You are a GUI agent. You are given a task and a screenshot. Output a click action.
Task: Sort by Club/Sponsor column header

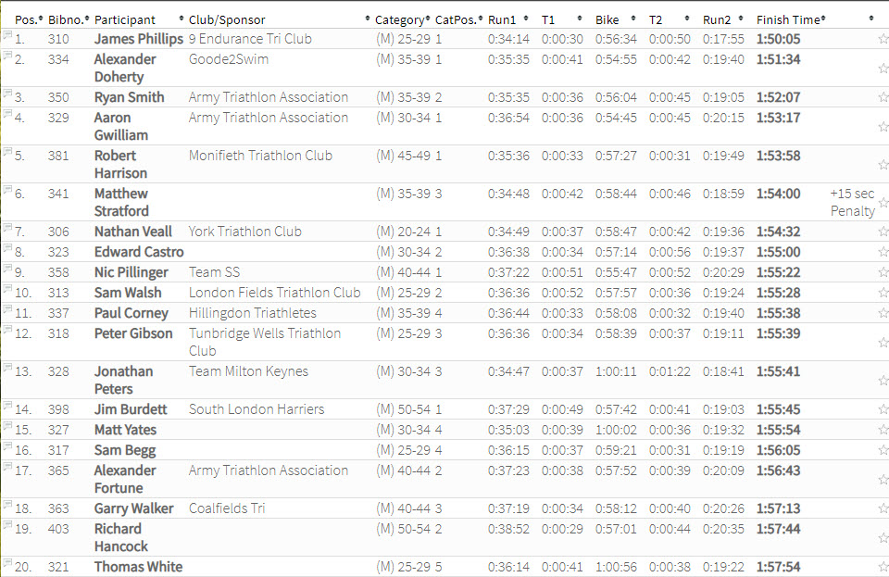tap(280, 19)
